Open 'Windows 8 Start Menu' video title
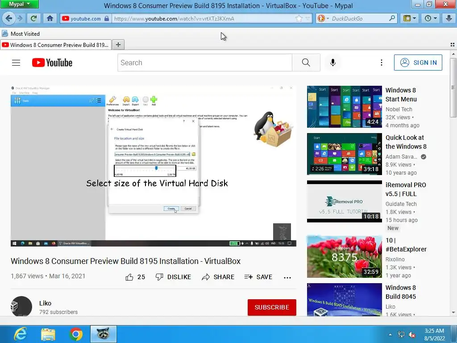 (401, 95)
